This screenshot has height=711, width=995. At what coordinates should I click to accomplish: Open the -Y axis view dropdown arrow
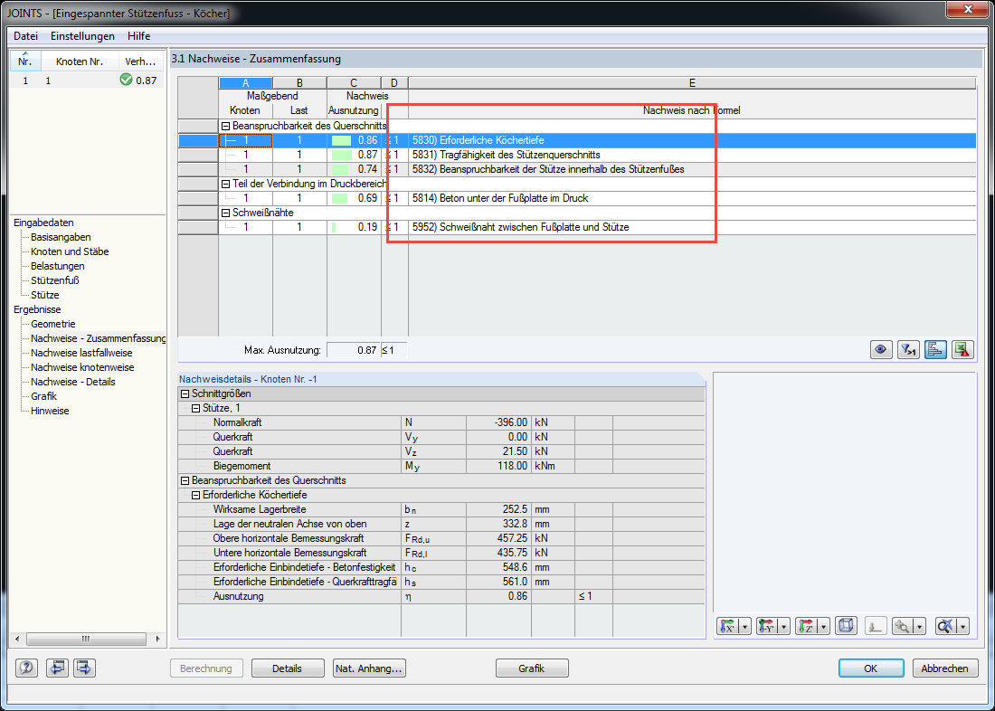click(783, 627)
